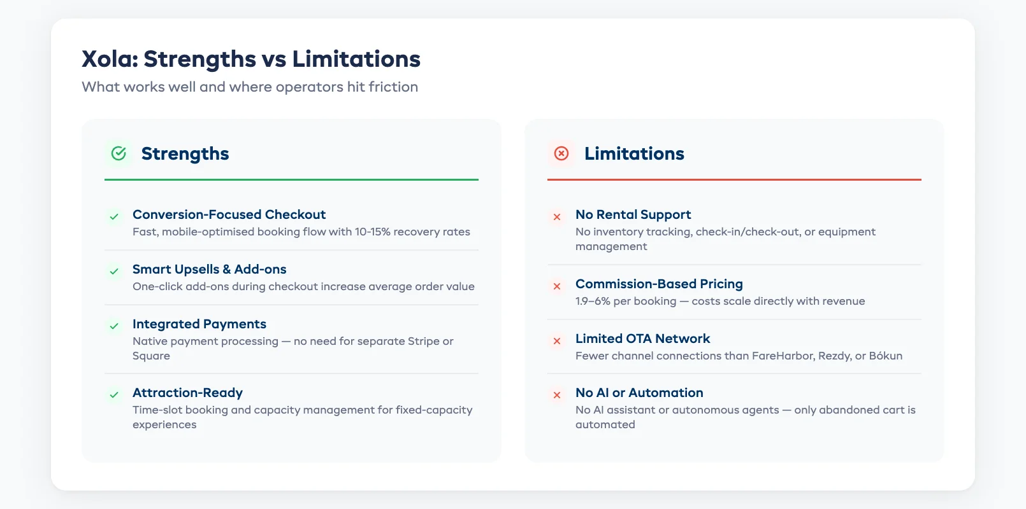This screenshot has width=1026, height=509.
Task: Click the red x icon next to Commission-Based Pricing
Action: (557, 286)
